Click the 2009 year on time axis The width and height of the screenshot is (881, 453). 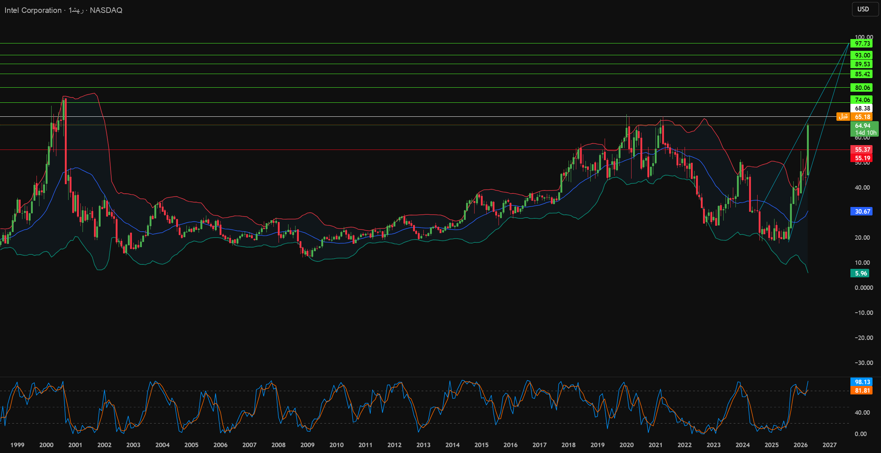(307, 445)
